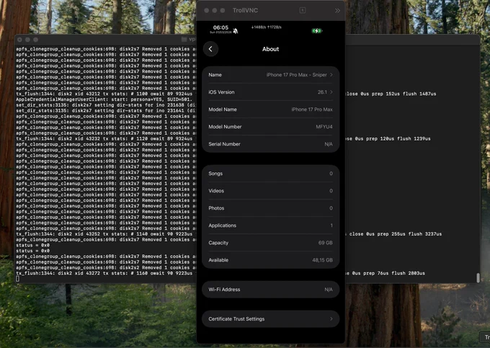
Task: Go back from the About screen
Action: click(210, 49)
